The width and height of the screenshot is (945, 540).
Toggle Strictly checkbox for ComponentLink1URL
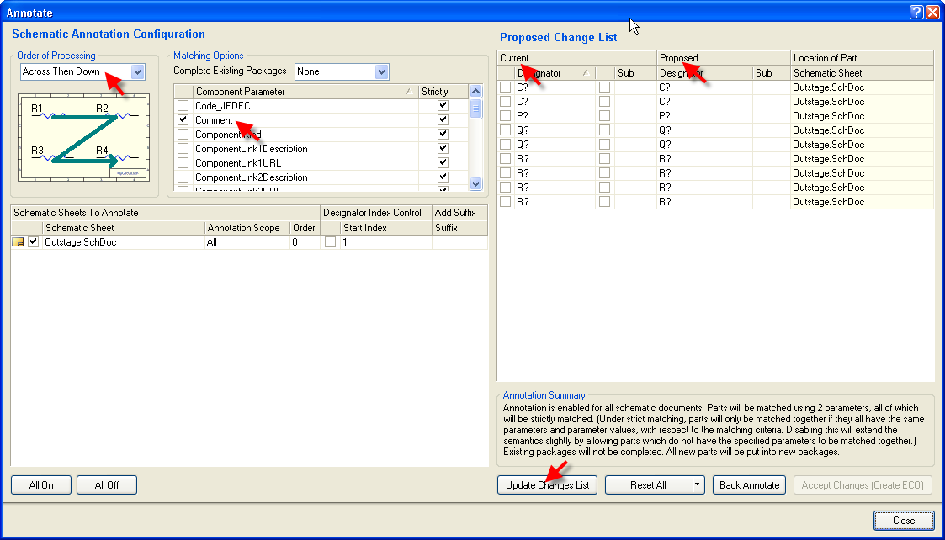click(443, 163)
